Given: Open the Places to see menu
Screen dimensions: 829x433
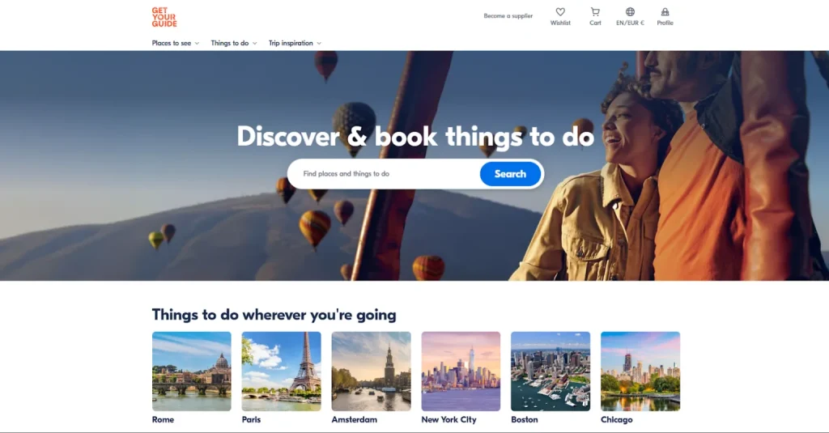Looking at the screenshot, I should (172, 43).
